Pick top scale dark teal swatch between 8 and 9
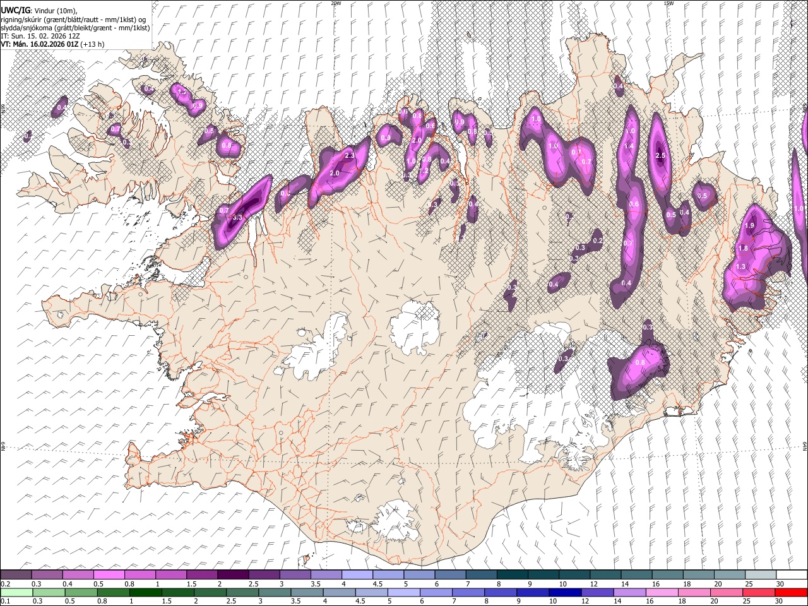The height and width of the screenshot is (606, 808). (x=513, y=575)
